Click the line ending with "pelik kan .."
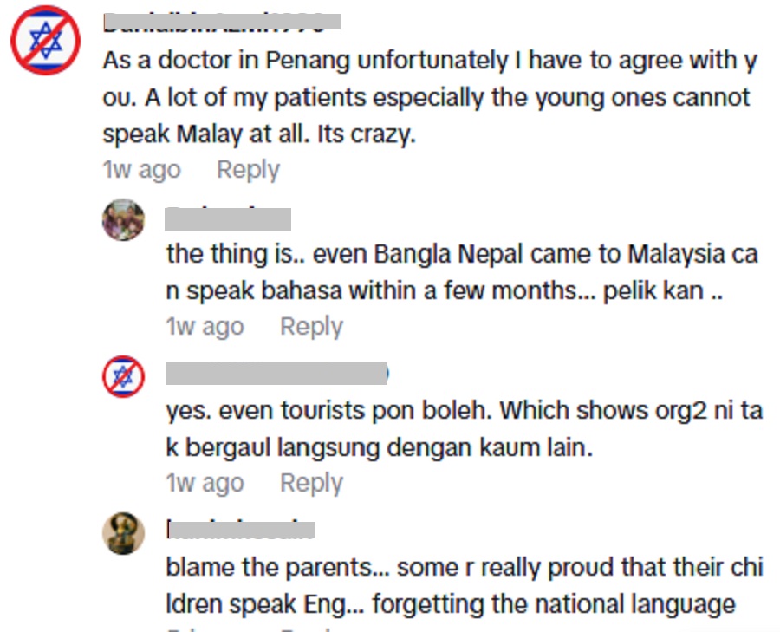780x632 pixels. pos(445,290)
